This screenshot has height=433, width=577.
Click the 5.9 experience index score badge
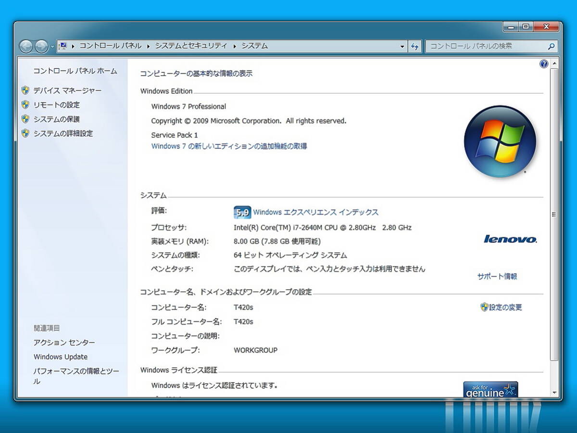[x=242, y=212]
